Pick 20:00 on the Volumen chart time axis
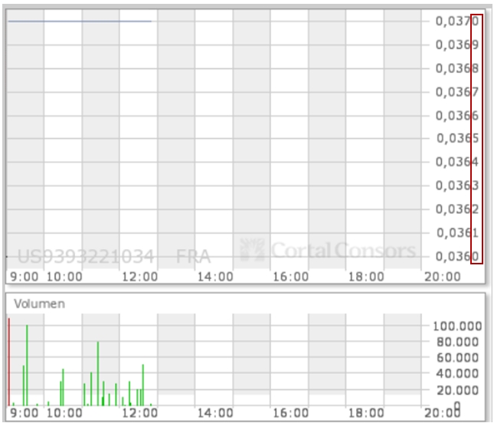494x423 pixels. pos(443,413)
